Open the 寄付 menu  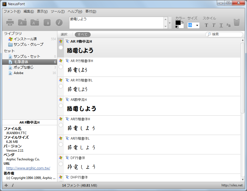click(91, 11)
